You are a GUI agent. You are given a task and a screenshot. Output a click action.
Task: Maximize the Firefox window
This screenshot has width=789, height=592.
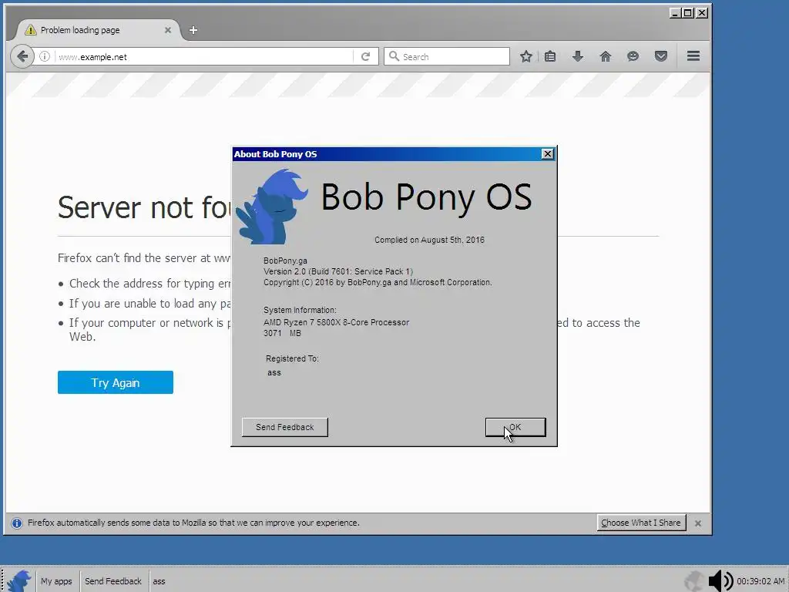pos(688,13)
